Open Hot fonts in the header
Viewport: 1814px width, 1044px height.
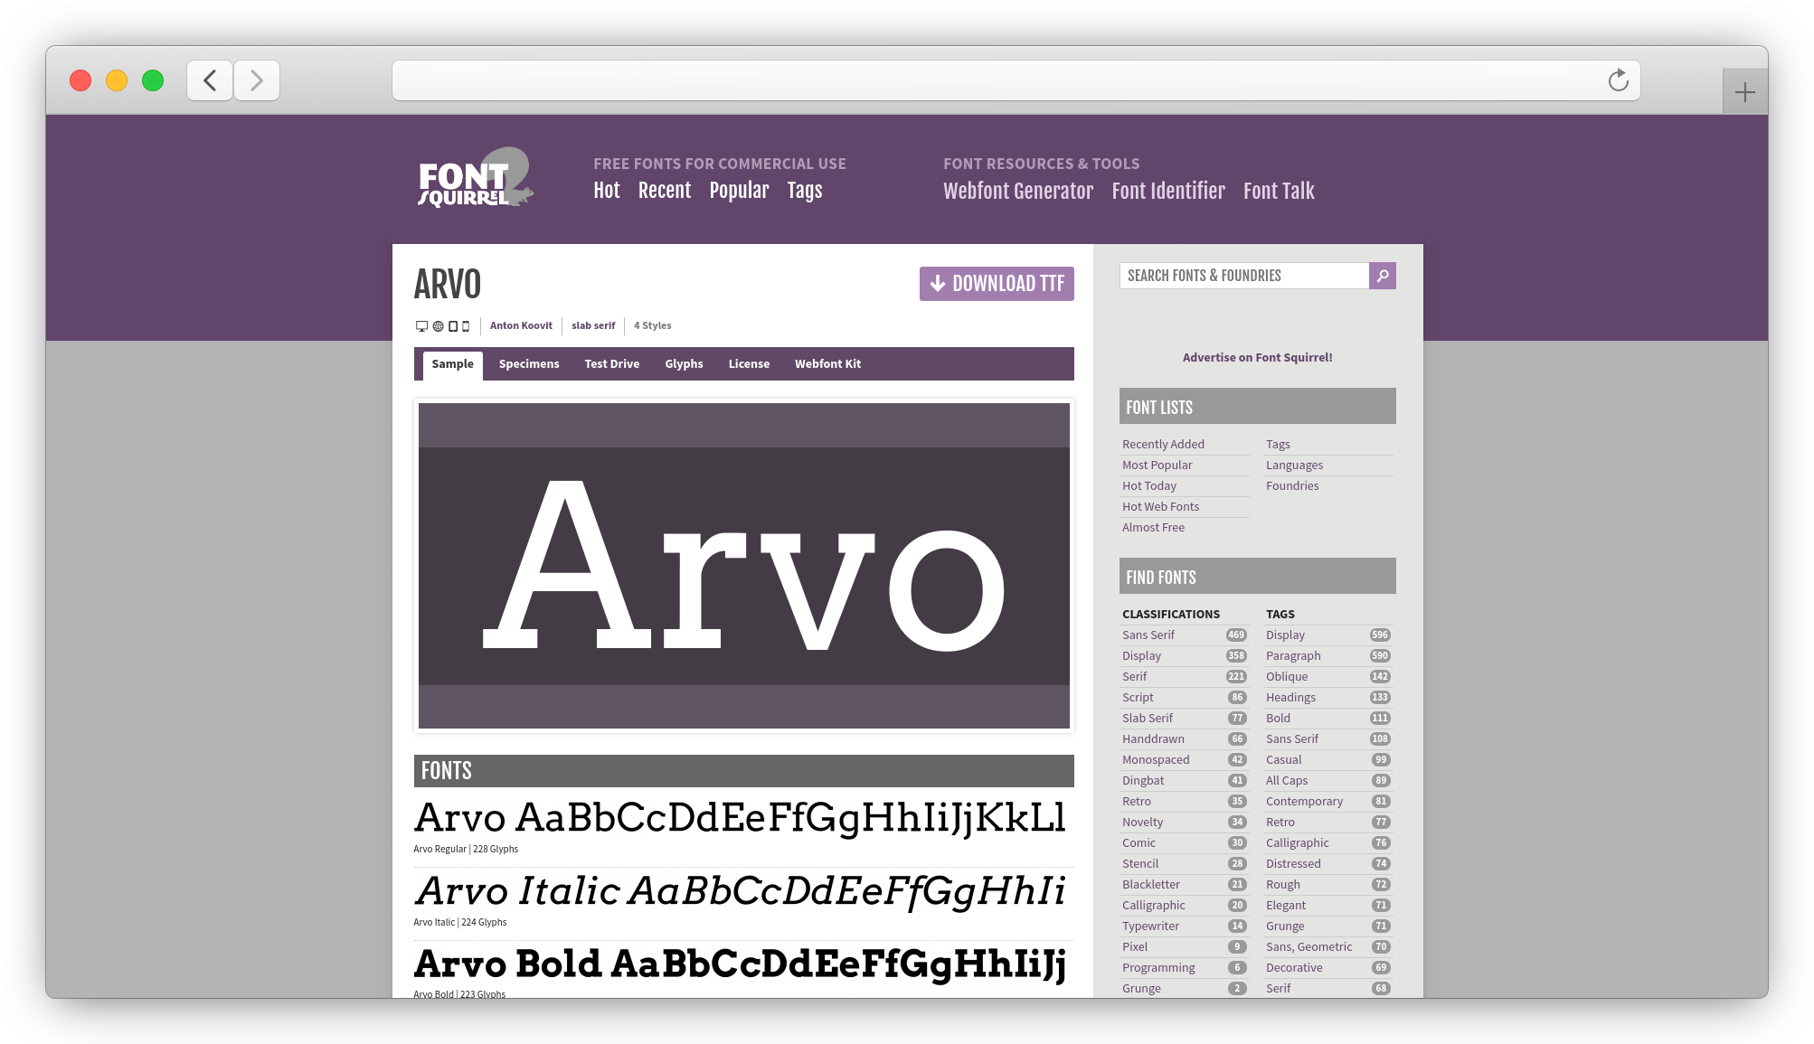pyautogui.click(x=607, y=191)
